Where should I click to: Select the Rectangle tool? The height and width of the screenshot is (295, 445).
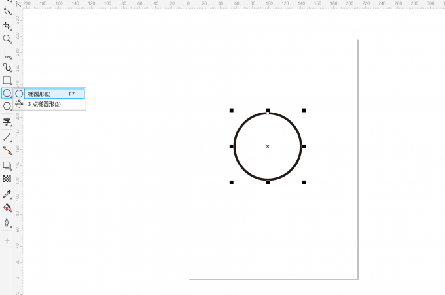[7, 80]
